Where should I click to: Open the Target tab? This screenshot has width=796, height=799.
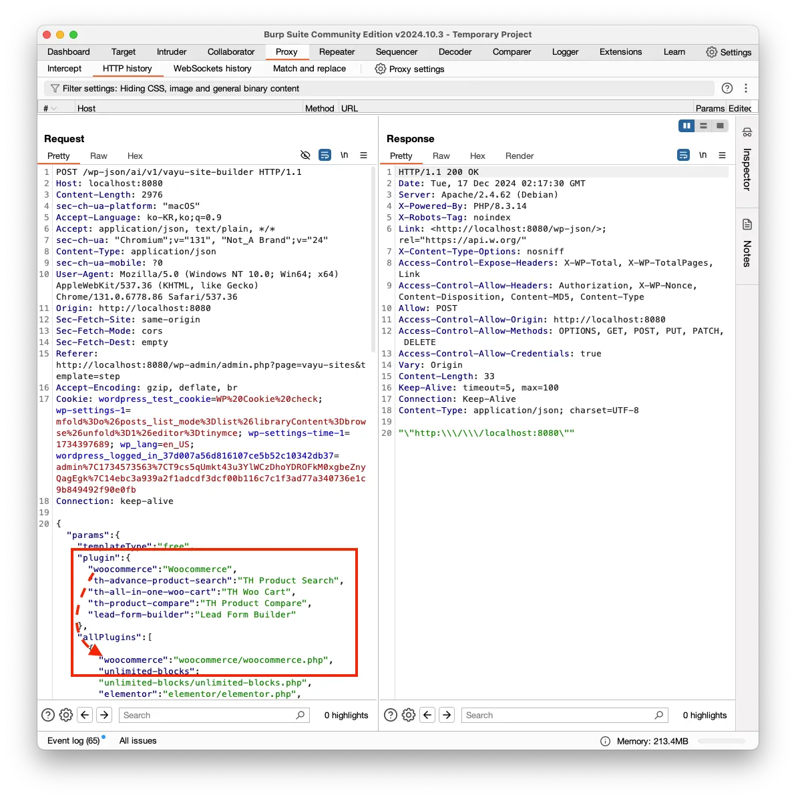[124, 51]
